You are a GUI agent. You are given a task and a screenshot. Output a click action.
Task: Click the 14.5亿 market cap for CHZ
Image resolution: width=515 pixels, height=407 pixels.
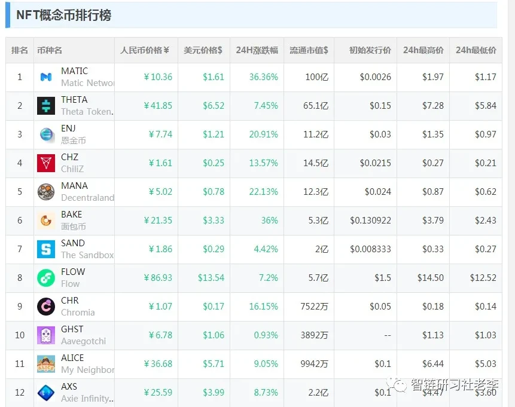tap(316, 163)
